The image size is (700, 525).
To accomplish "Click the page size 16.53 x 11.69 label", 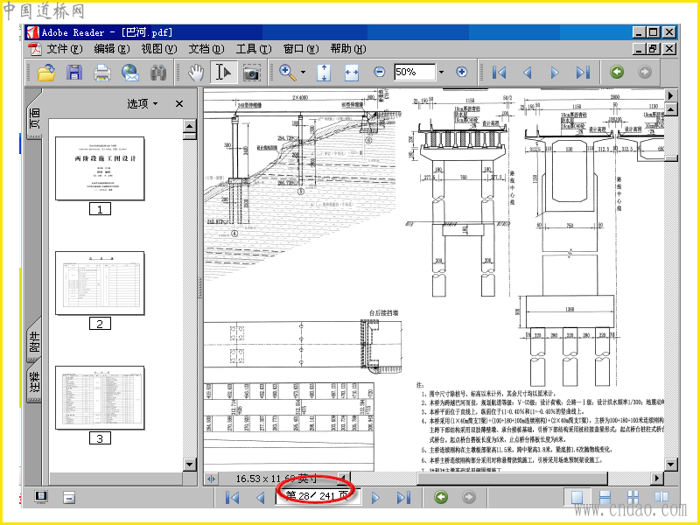I will [x=276, y=479].
